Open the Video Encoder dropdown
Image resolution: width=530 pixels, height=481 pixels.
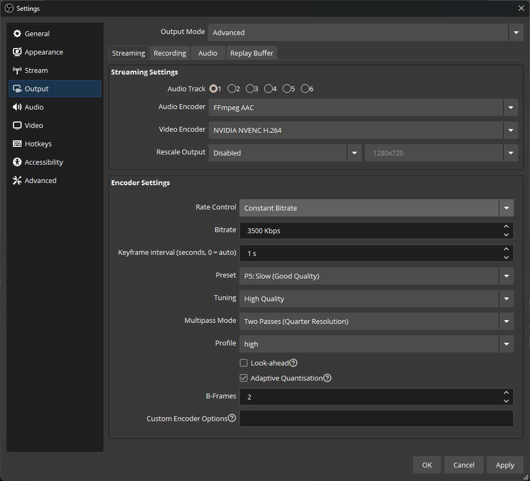point(363,130)
